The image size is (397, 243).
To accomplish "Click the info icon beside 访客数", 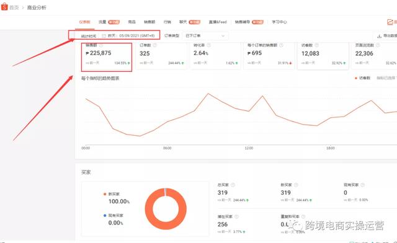I will coord(316,45).
